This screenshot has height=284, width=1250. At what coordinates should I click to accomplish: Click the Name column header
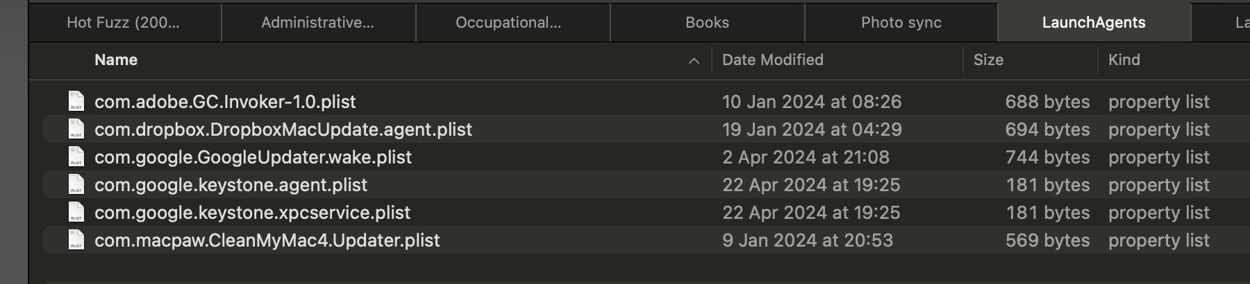(116, 60)
